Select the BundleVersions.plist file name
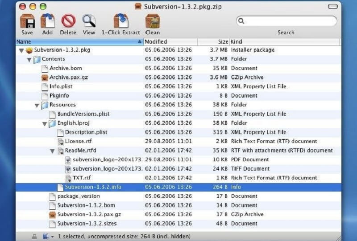Screen dimensions: 357x241 tap(83, 114)
